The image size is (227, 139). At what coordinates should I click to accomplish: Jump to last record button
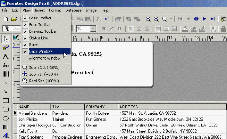pyautogui.click(x=213, y=19)
